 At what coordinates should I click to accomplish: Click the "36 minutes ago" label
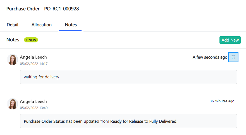click(x=222, y=101)
